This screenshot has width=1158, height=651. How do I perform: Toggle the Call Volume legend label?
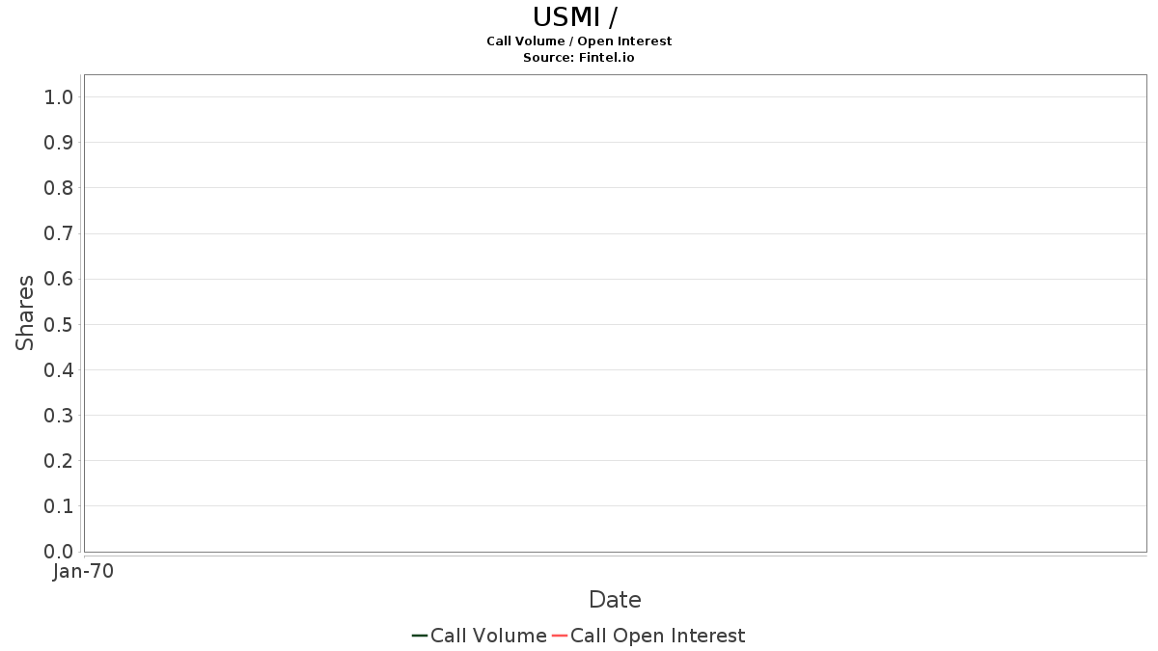(x=488, y=636)
